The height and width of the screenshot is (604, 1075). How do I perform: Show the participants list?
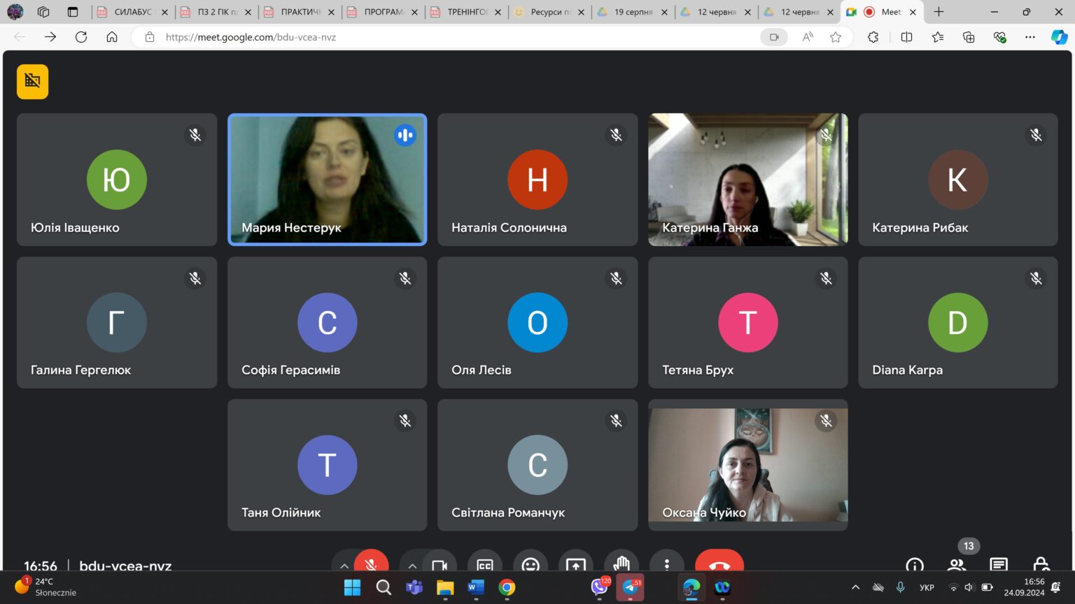956,564
